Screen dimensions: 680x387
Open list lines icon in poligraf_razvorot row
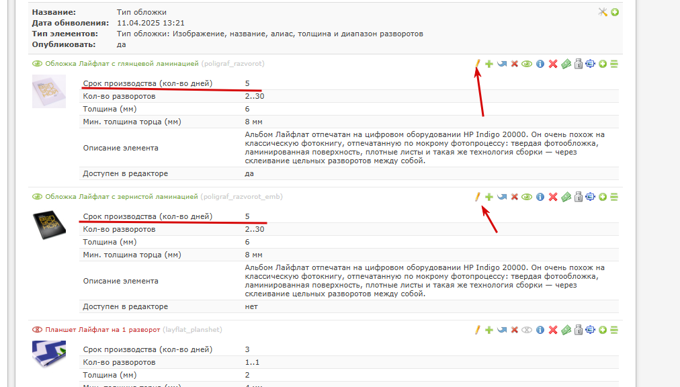pos(614,64)
